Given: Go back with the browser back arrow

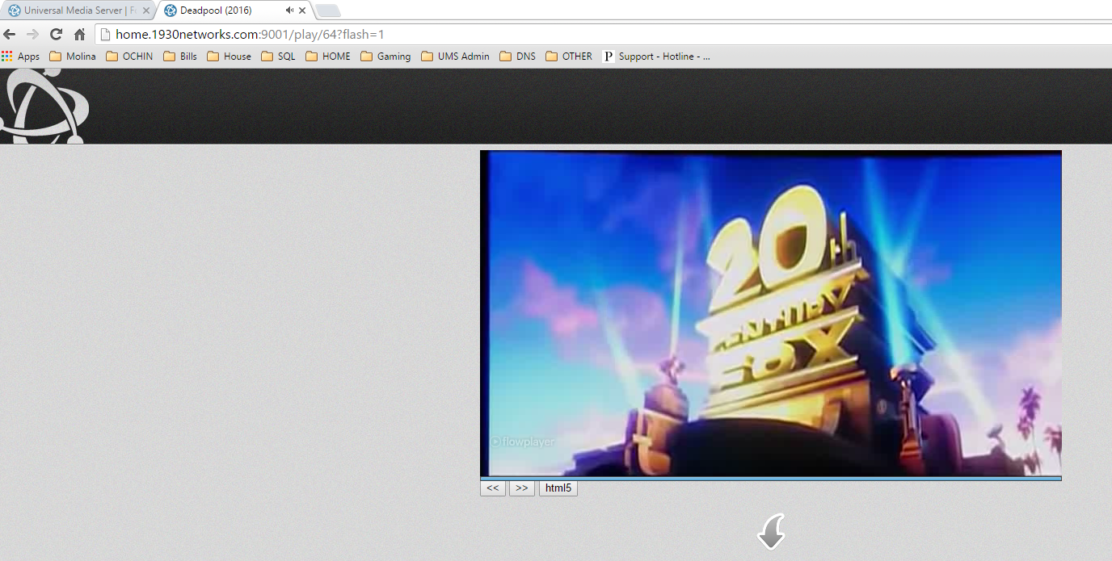Looking at the screenshot, I should (10, 35).
